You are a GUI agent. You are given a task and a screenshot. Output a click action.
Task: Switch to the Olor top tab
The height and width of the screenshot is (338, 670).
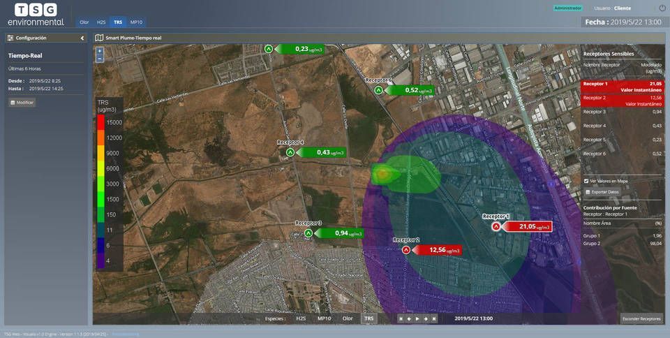click(84, 22)
